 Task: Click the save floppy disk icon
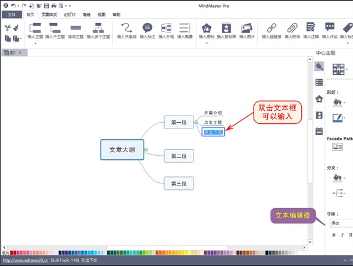click(x=46, y=6)
